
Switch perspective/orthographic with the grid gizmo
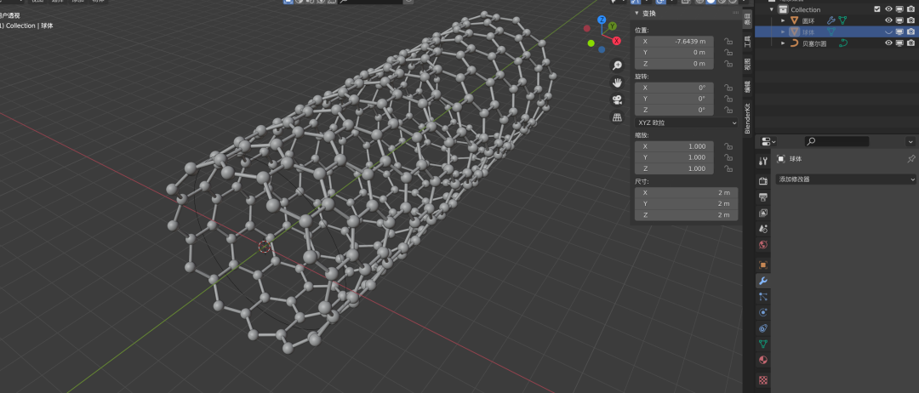point(617,117)
